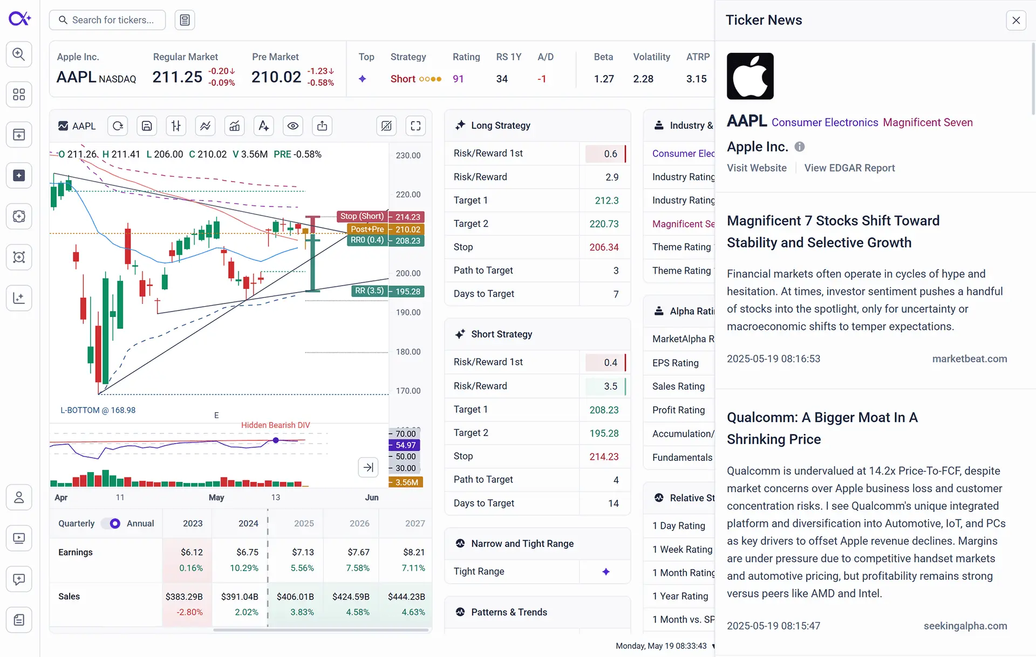Open the View EDGAR Report link
The width and height of the screenshot is (1036, 657).
849,168
